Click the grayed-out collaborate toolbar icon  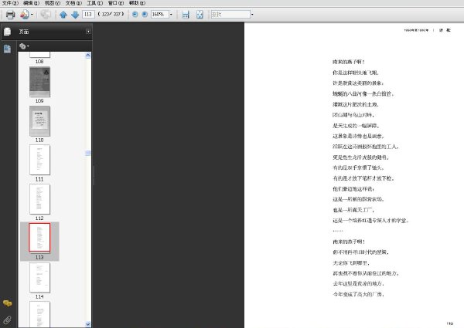46,14
